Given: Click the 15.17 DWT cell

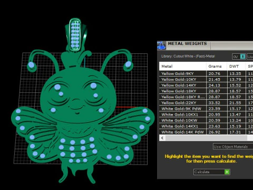Looking at the screenshot, I should (x=236, y=109).
